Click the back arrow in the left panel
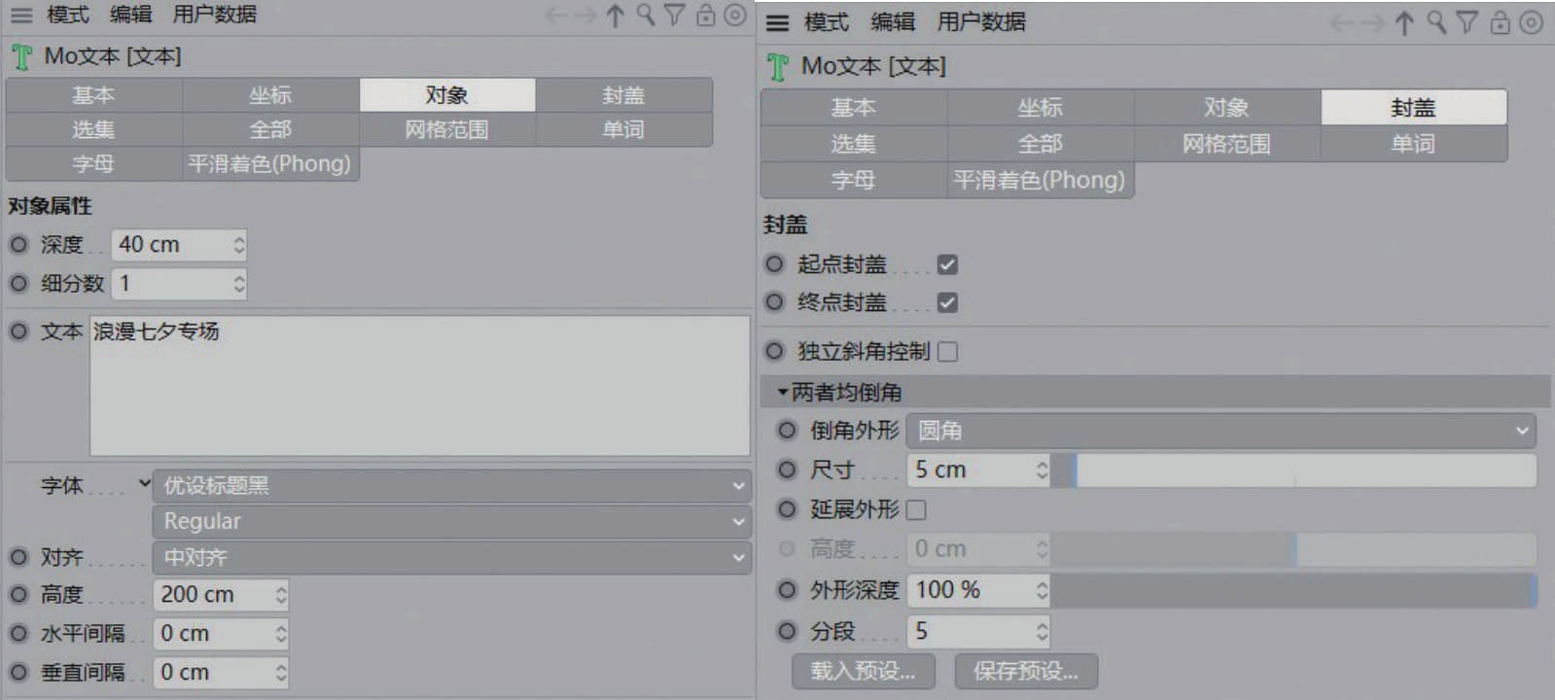This screenshot has height=700, width=1555. (555, 16)
